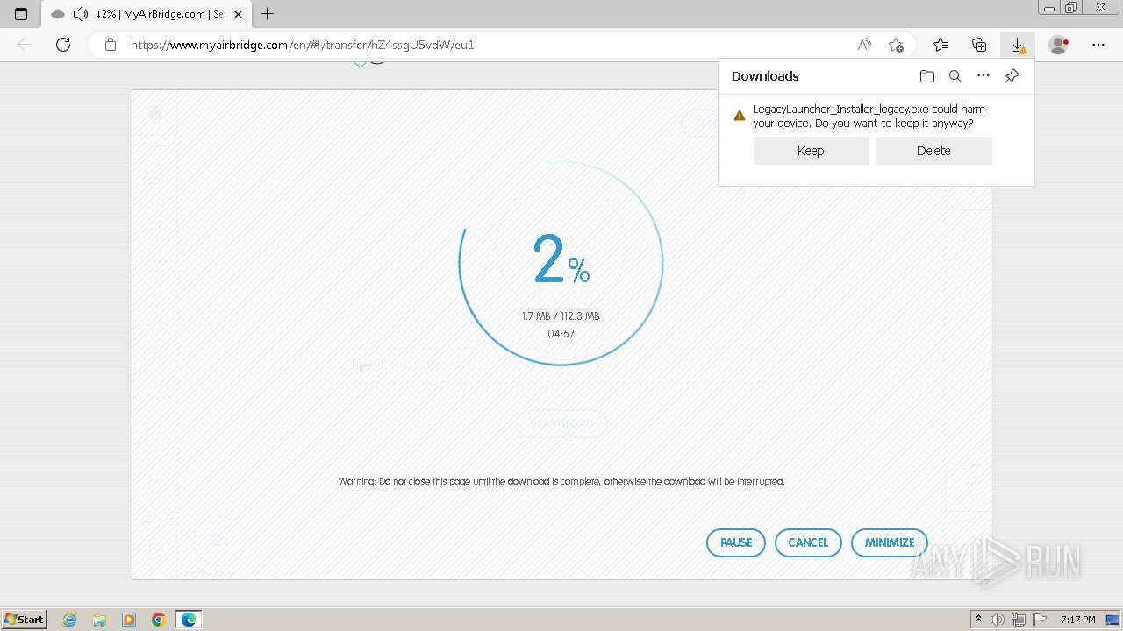Viewport: 1123px width, 631px height.
Task: Minimize the download progress view
Action: [x=890, y=542]
